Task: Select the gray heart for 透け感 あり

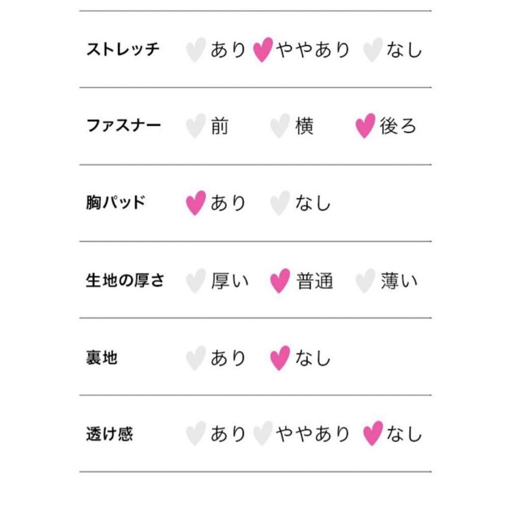Action: pos(196,433)
